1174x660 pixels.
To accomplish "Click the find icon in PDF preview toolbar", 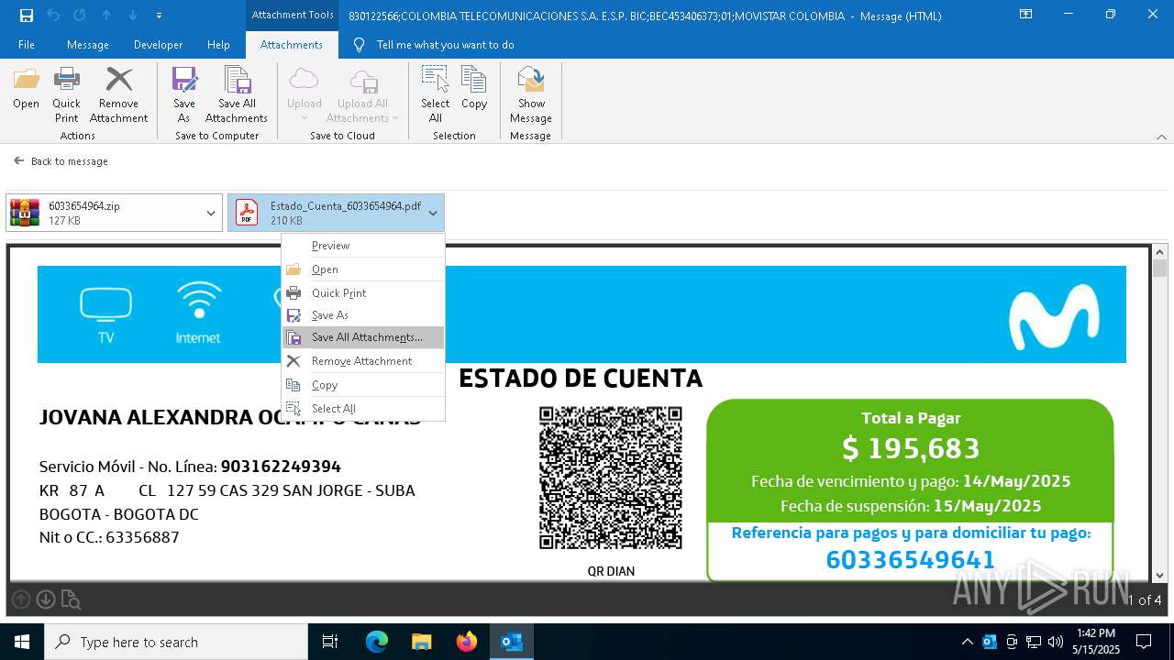I will click(x=71, y=600).
